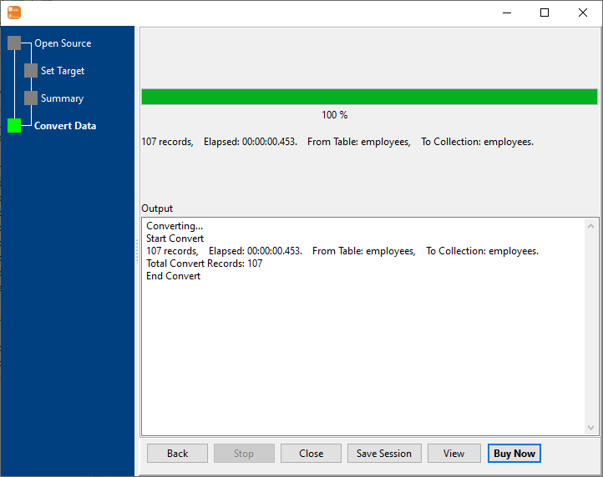Maximize the application window

[545, 13]
